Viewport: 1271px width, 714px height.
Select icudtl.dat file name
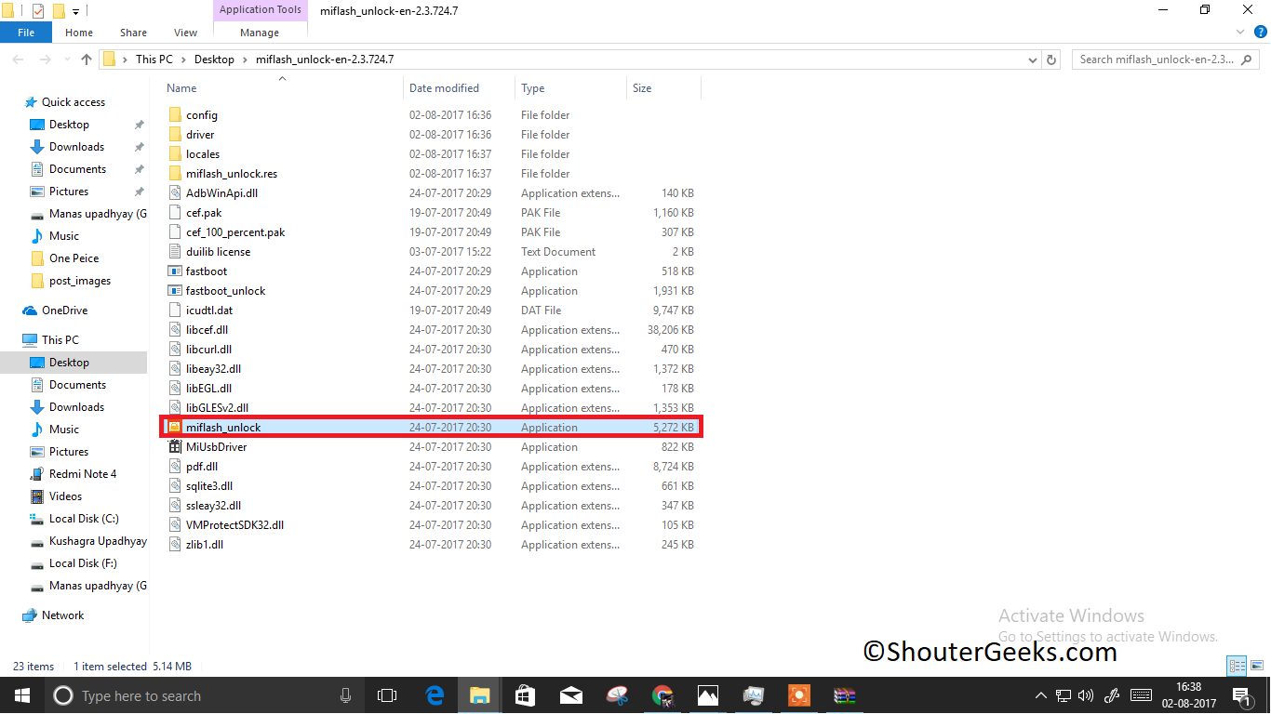209,311
